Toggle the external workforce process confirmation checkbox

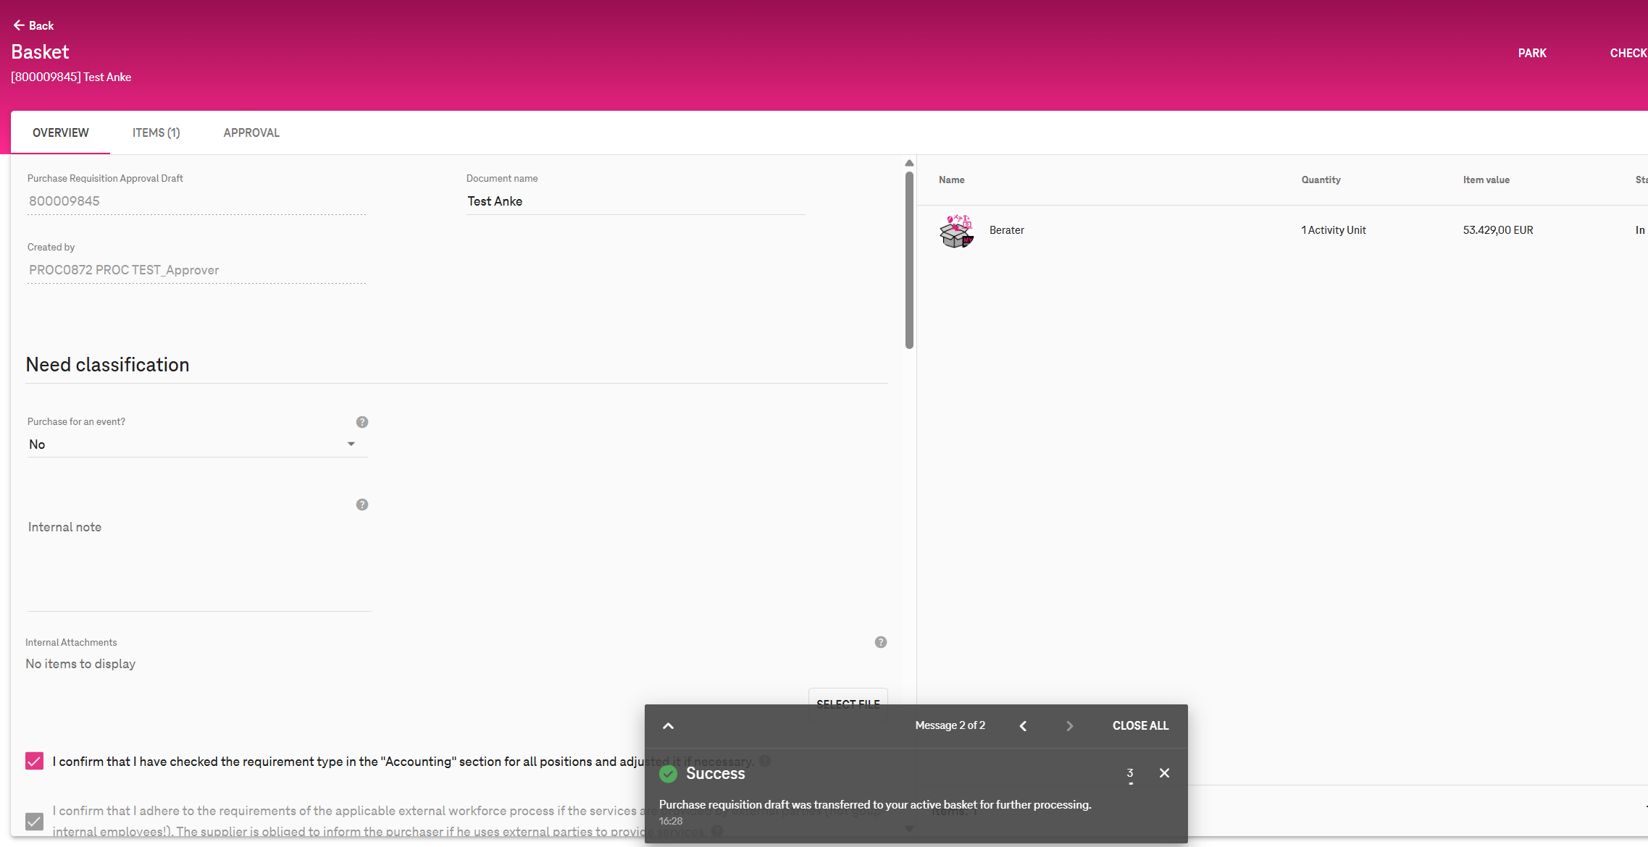click(34, 821)
